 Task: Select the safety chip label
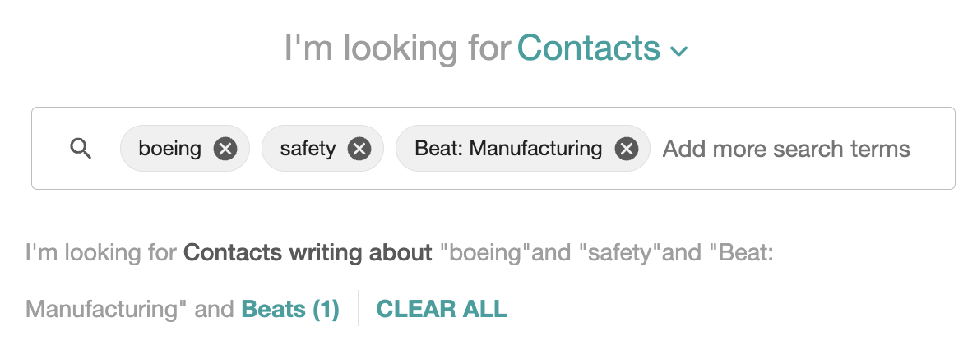click(308, 149)
